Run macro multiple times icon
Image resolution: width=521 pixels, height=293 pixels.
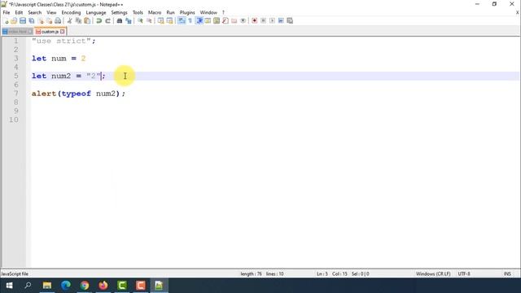pyautogui.click(x=281, y=21)
